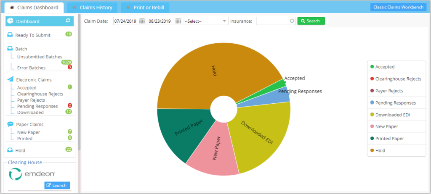Launch the Emdeon clearinghouse
The image size is (431, 194).
click(57, 185)
